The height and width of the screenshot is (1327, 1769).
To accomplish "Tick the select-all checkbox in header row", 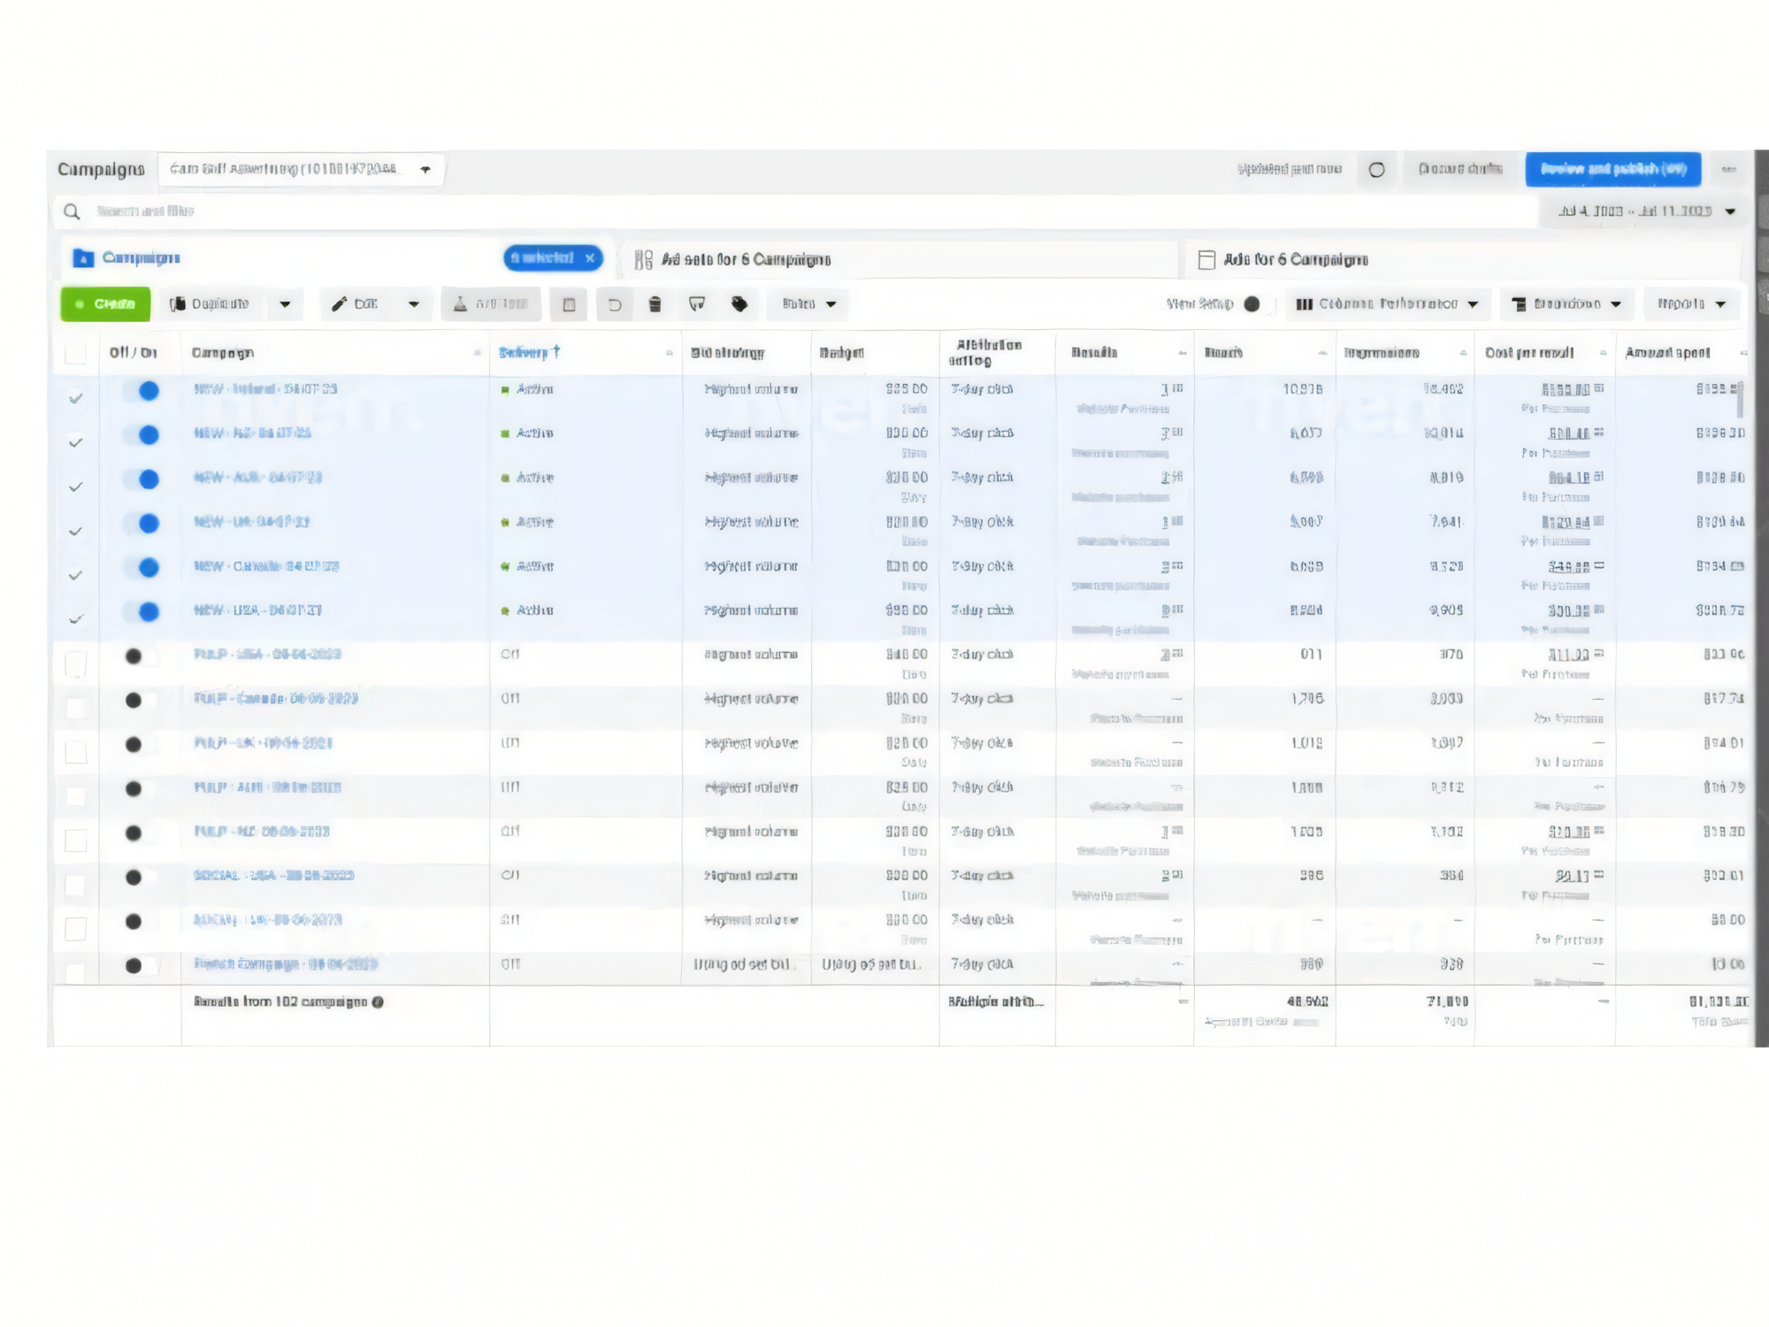I will pos(76,354).
